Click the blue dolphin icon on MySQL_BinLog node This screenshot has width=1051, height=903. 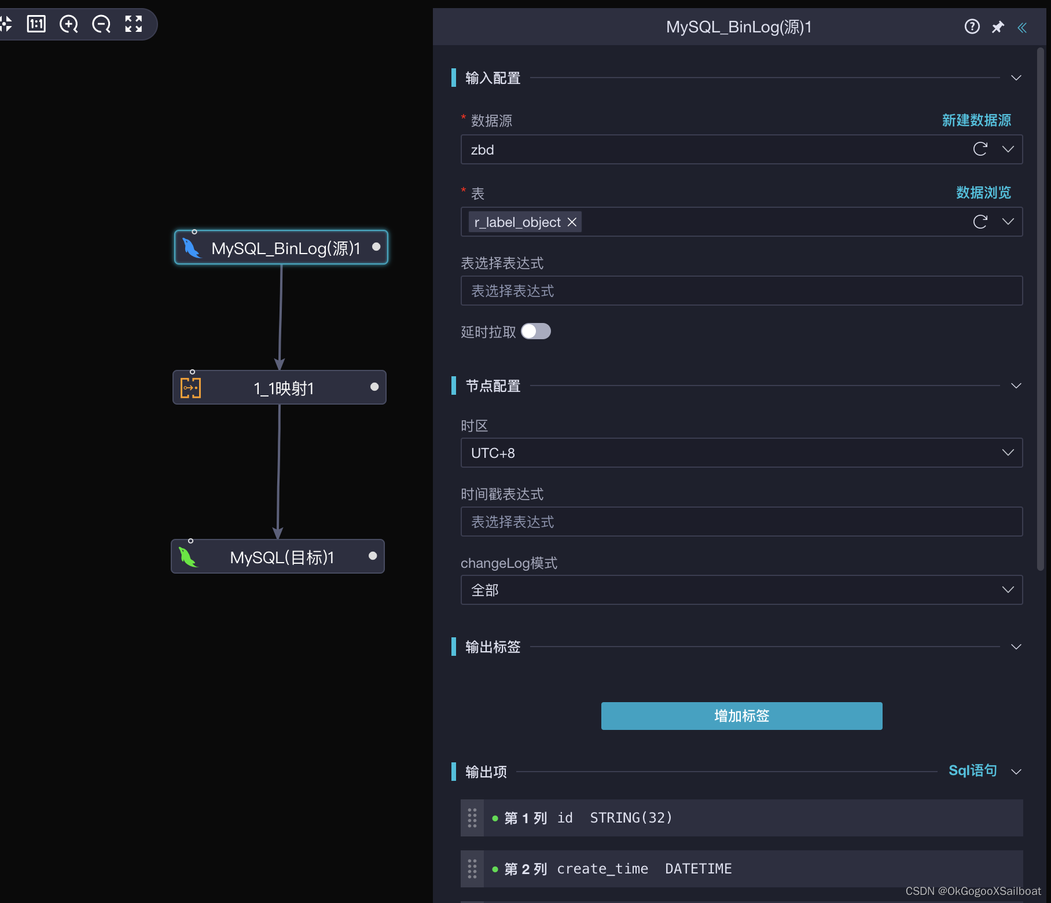coord(192,248)
